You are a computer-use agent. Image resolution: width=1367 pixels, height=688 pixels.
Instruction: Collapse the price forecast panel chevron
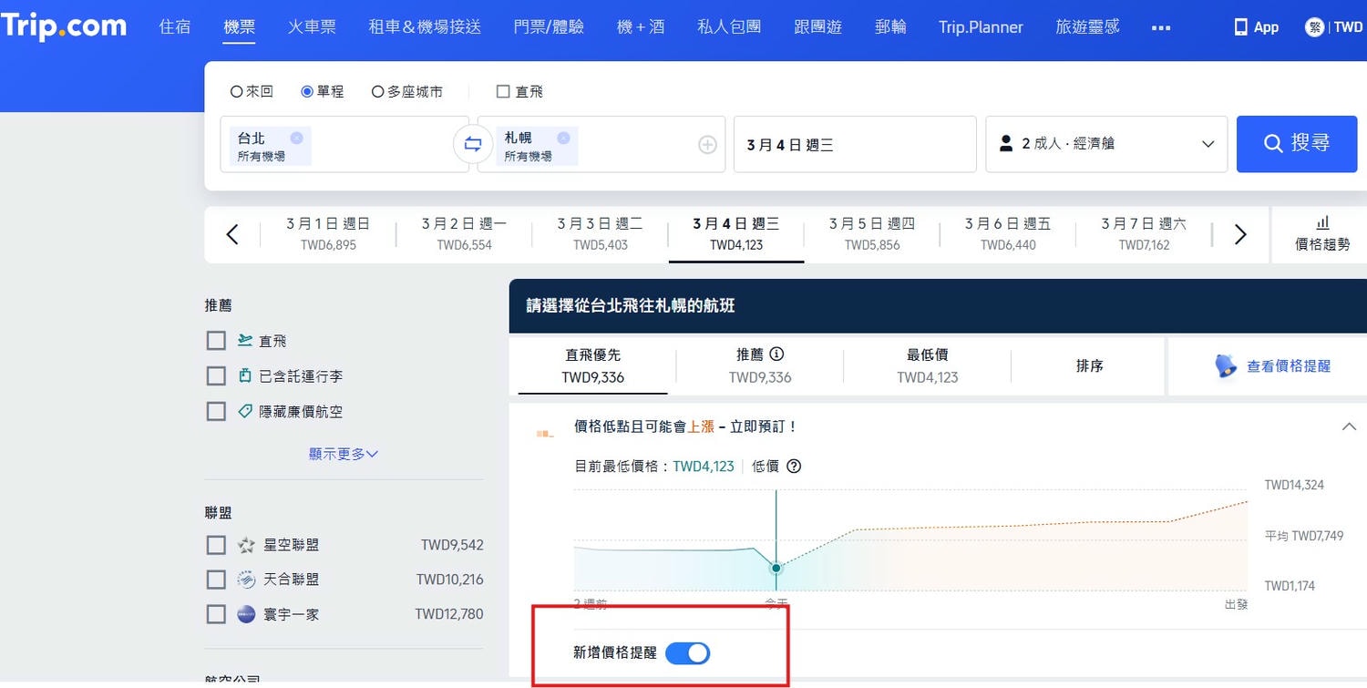point(1350,426)
